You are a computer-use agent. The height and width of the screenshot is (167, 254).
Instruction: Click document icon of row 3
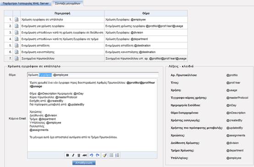click(x=17, y=32)
